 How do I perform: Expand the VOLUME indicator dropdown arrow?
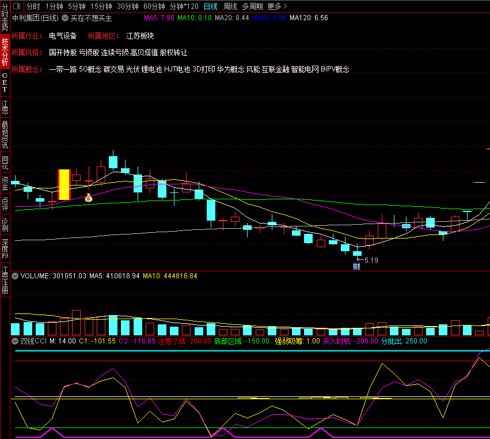16,276
